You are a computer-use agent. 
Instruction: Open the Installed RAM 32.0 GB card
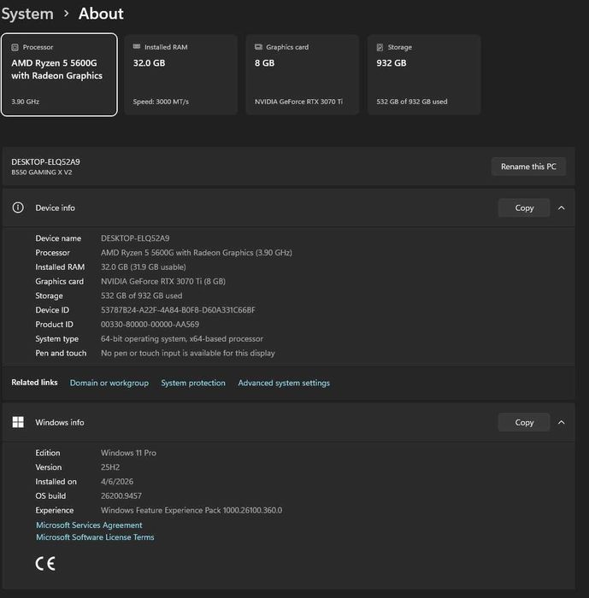click(181, 75)
